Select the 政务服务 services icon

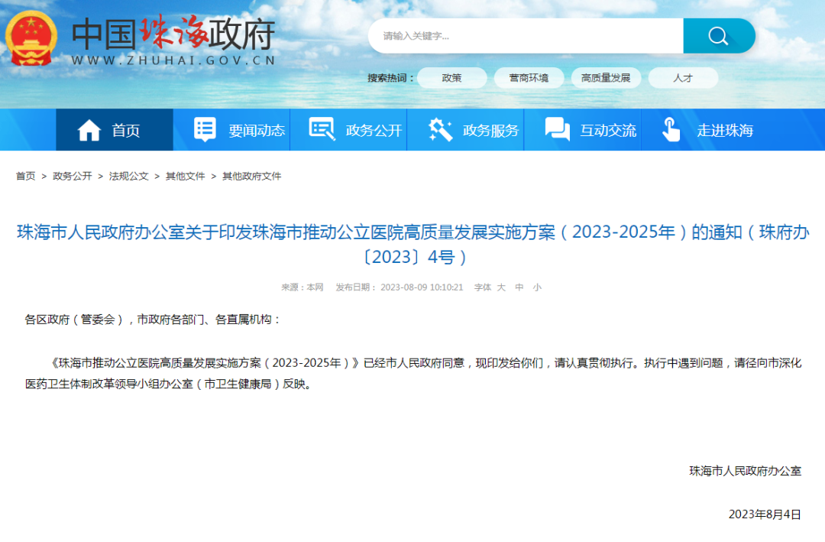point(438,129)
